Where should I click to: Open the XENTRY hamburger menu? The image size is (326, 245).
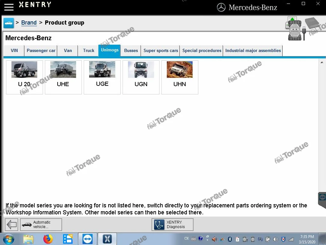pos(9,7)
